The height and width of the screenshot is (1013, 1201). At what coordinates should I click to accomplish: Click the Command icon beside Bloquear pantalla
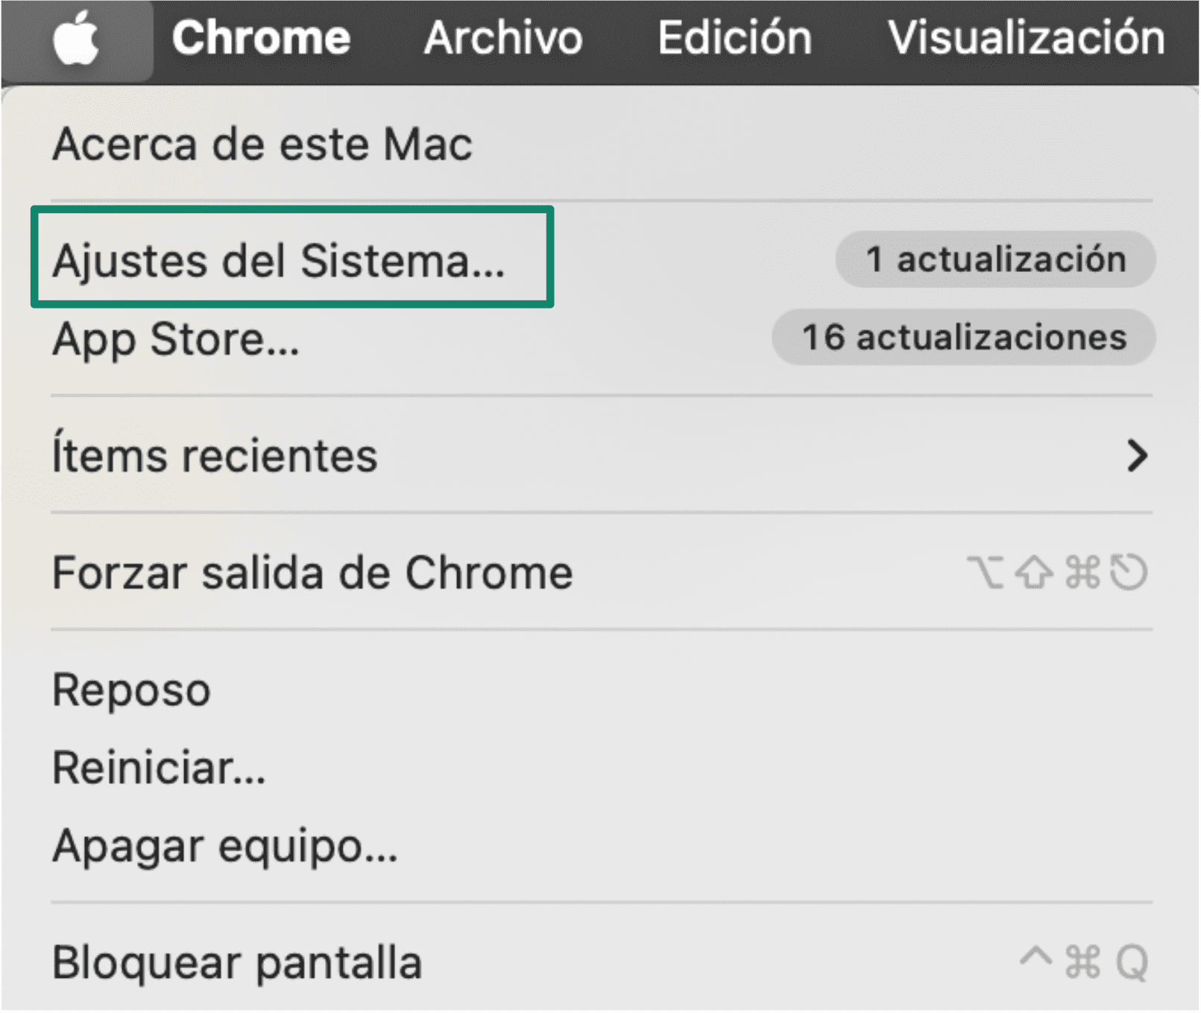1081,962
